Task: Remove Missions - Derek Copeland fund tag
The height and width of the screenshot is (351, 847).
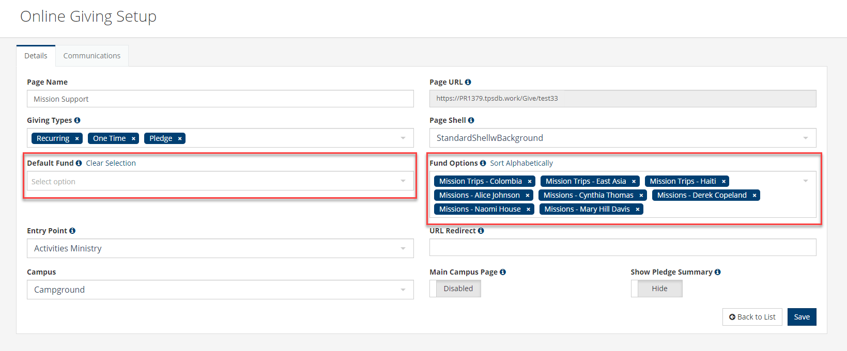Action: 754,195
